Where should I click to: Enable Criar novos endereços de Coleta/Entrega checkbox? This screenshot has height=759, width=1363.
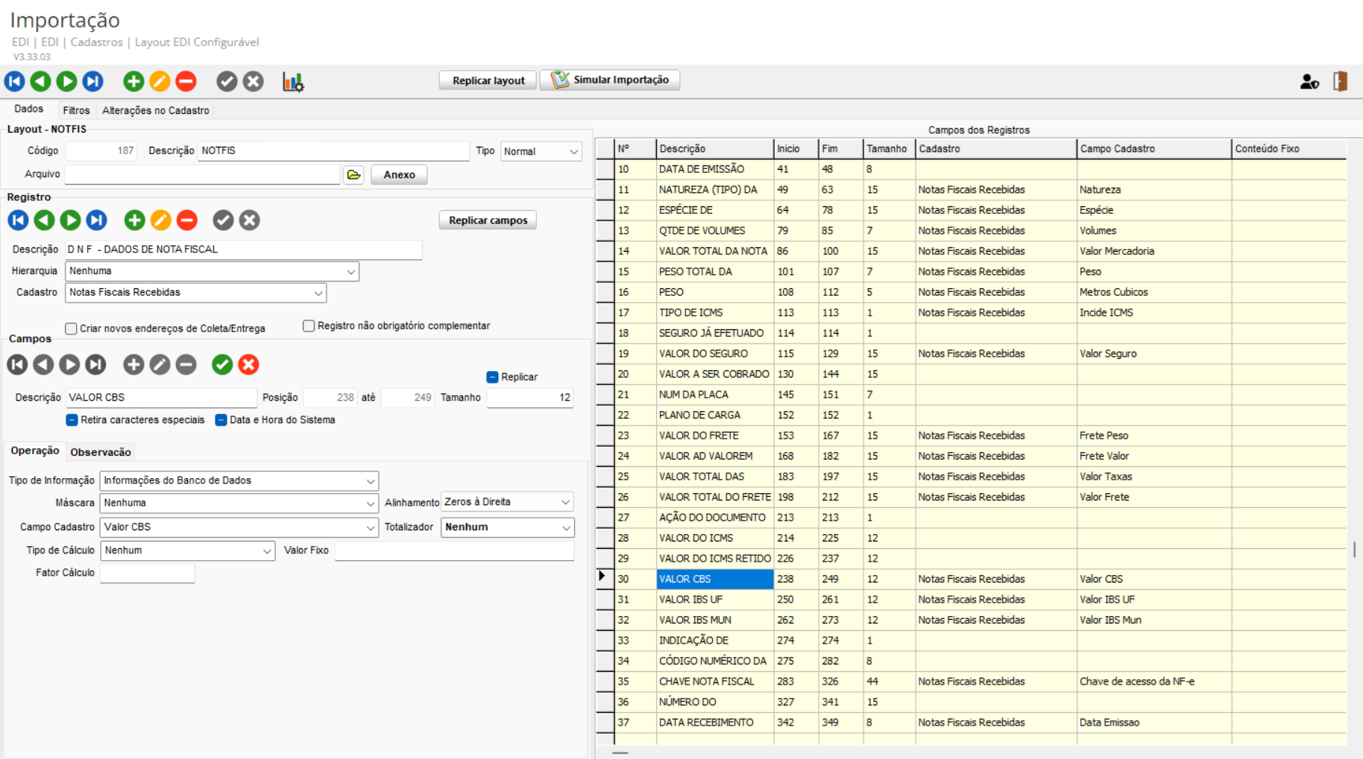tap(72, 328)
